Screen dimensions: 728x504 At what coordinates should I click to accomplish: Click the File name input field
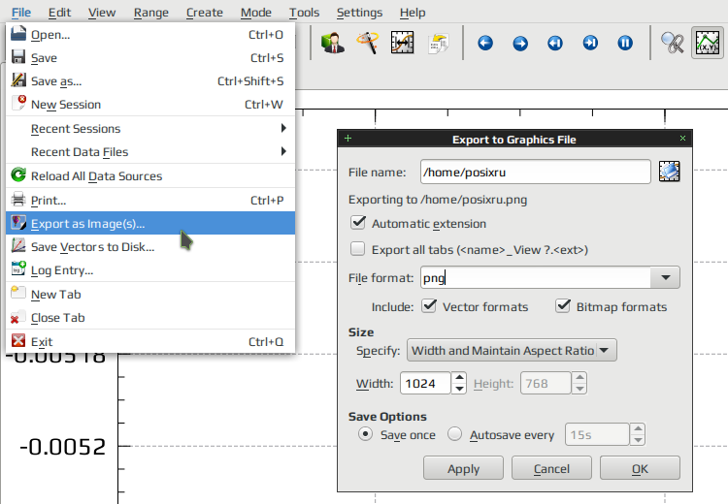[535, 172]
